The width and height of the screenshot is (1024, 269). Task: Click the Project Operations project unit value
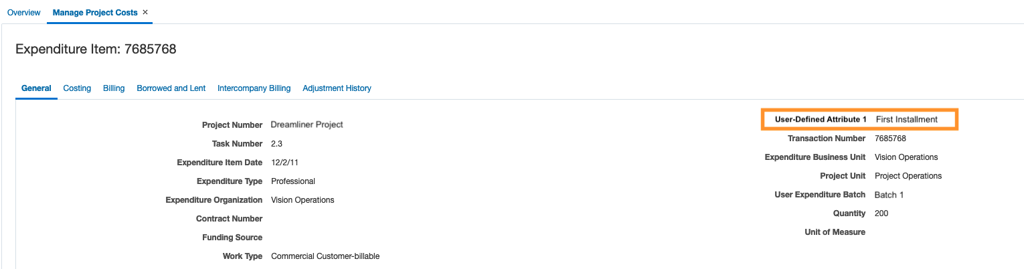(908, 176)
